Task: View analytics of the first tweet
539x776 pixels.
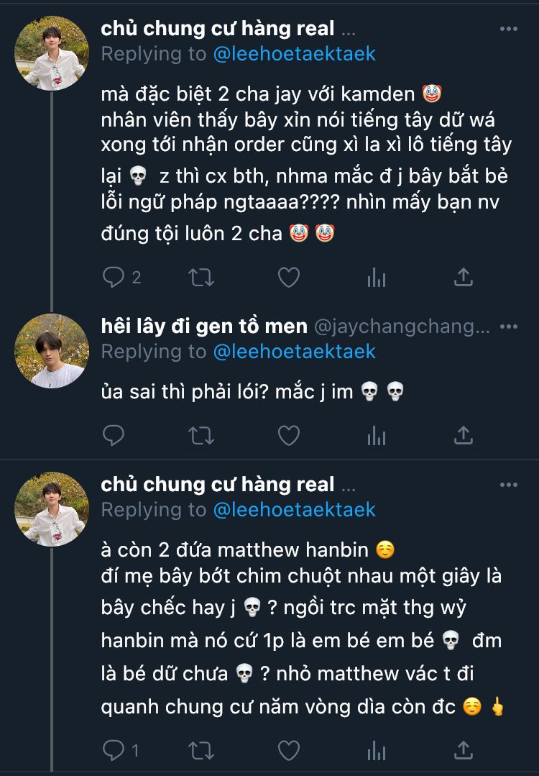Action: tap(377, 277)
